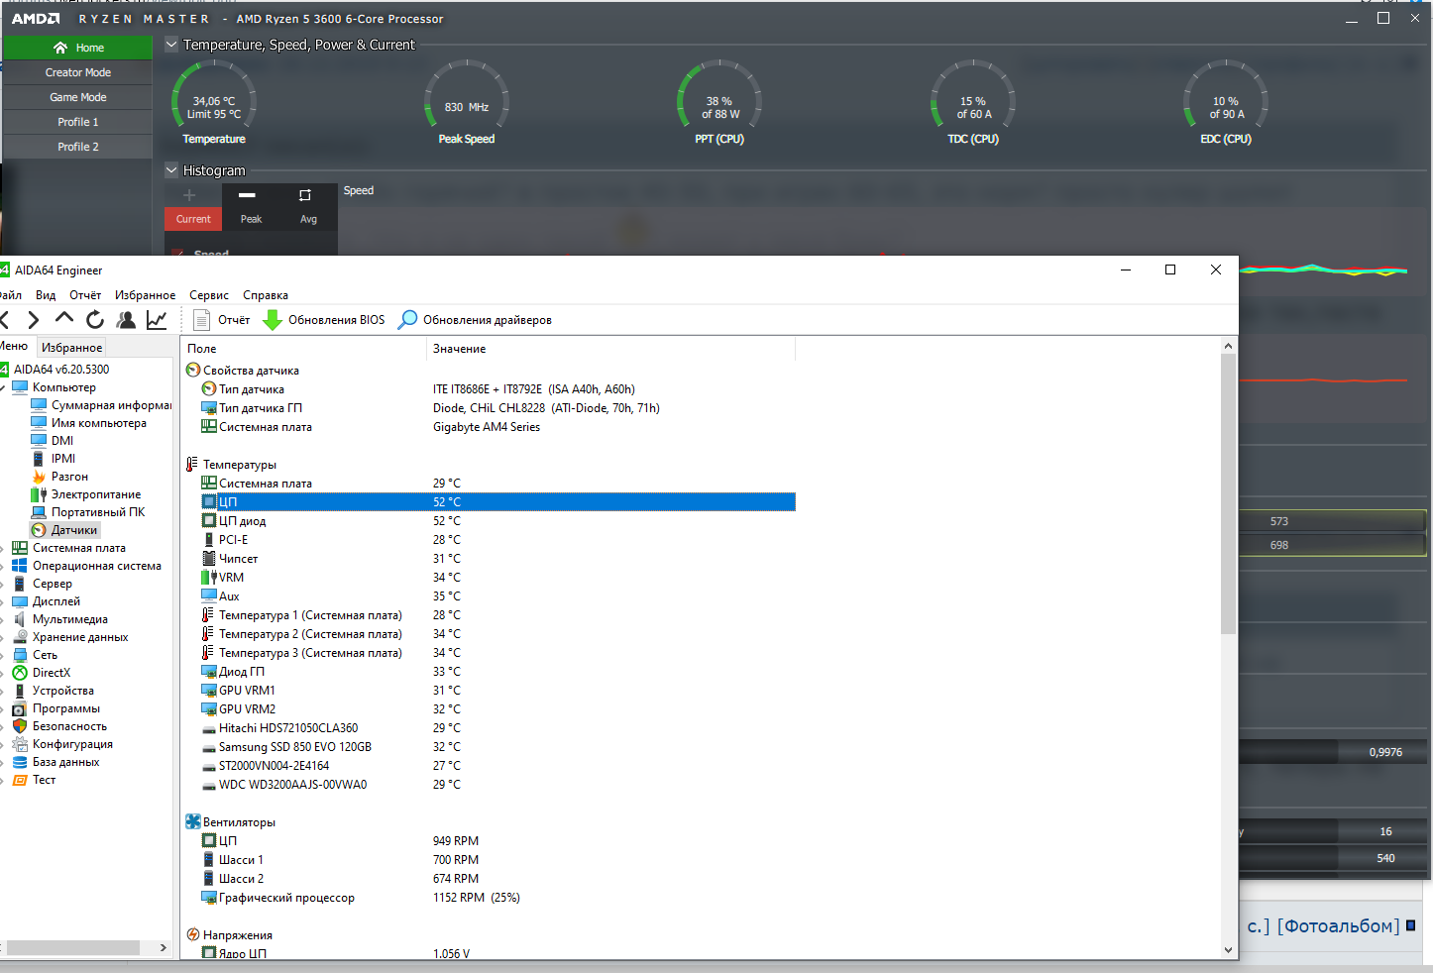The width and height of the screenshot is (1433, 973).
Task: Select База данных tree node
Action: (x=65, y=762)
